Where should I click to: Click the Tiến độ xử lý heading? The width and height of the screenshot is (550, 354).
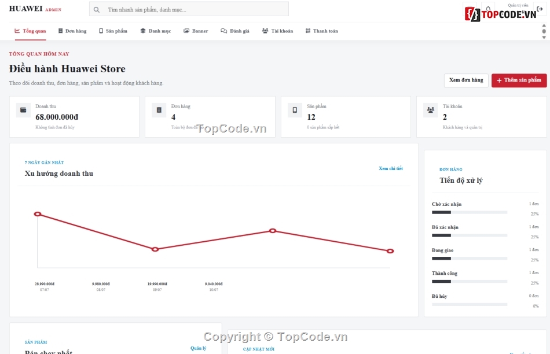461,180
